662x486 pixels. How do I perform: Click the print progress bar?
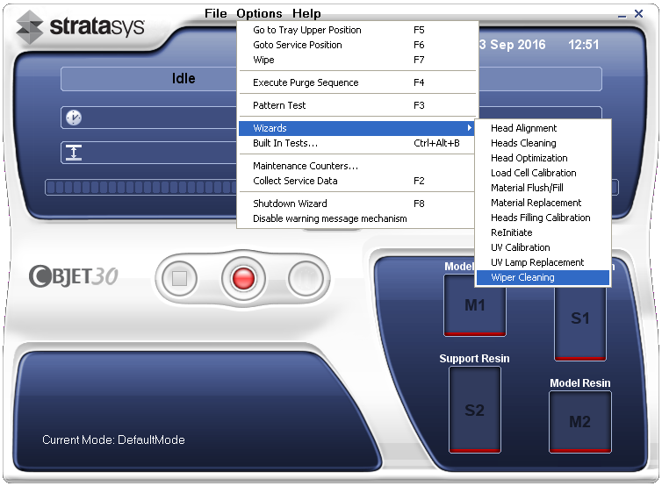click(140, 187)
